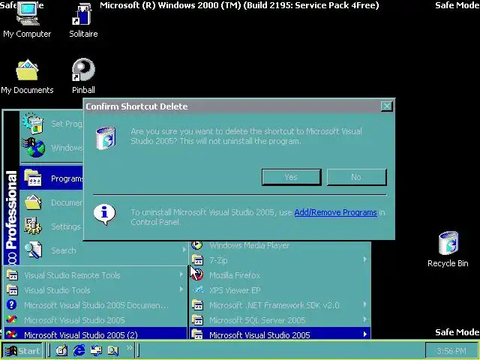Close the Confirm Shortcut Delete dialog

(x=387, y=106)
